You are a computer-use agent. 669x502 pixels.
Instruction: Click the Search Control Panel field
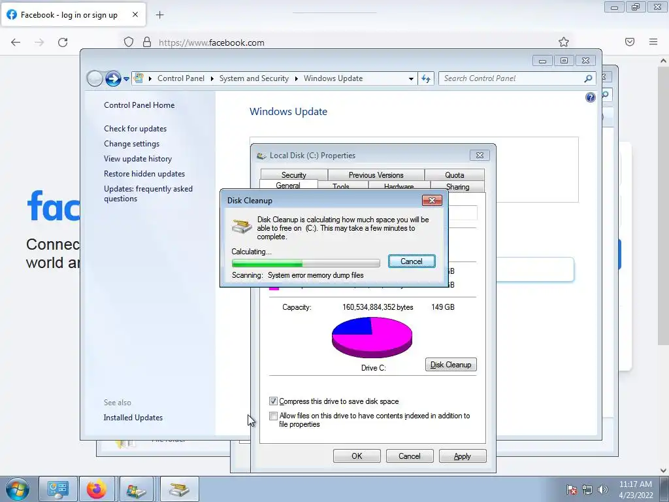click(517, 78)
